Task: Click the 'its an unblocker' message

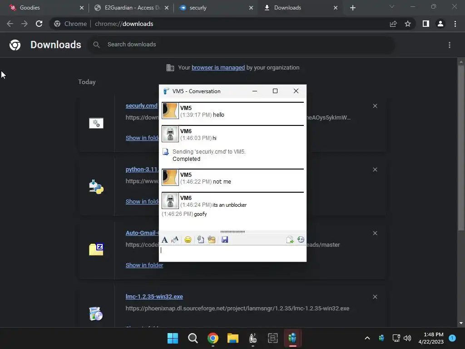Action: 229,205
